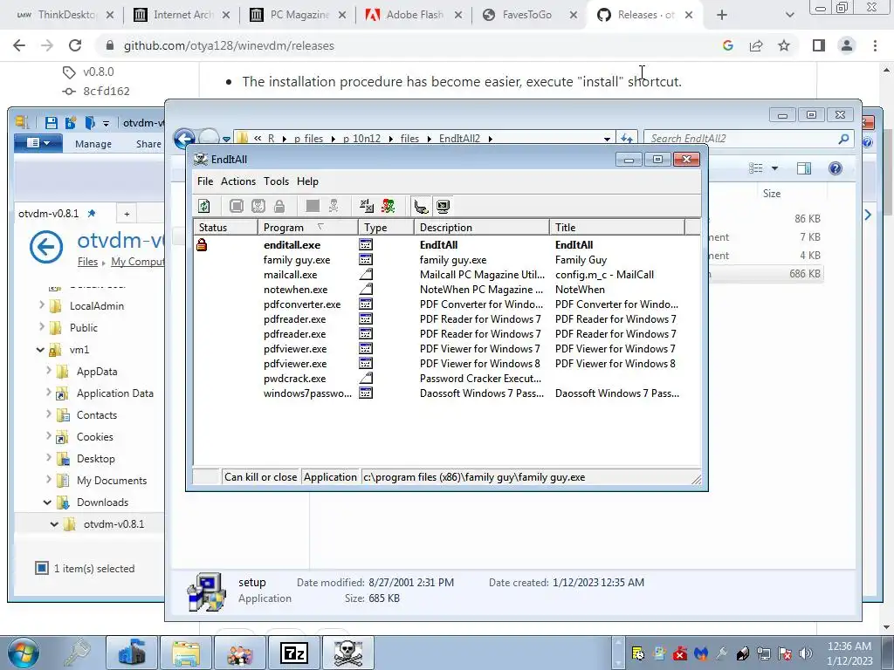Screen dimensions: 894x670
Task: Click the Explorer back arrow button
Action: point(184,139)
